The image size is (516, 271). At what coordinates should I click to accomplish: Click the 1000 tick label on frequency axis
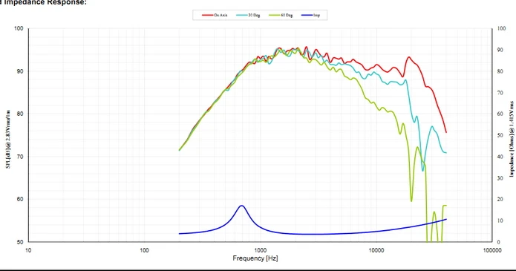260,250
